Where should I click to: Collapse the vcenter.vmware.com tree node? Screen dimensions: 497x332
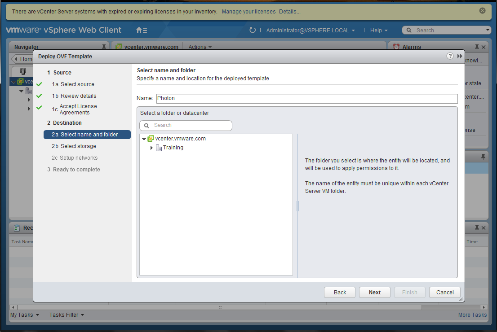point(144,139)
